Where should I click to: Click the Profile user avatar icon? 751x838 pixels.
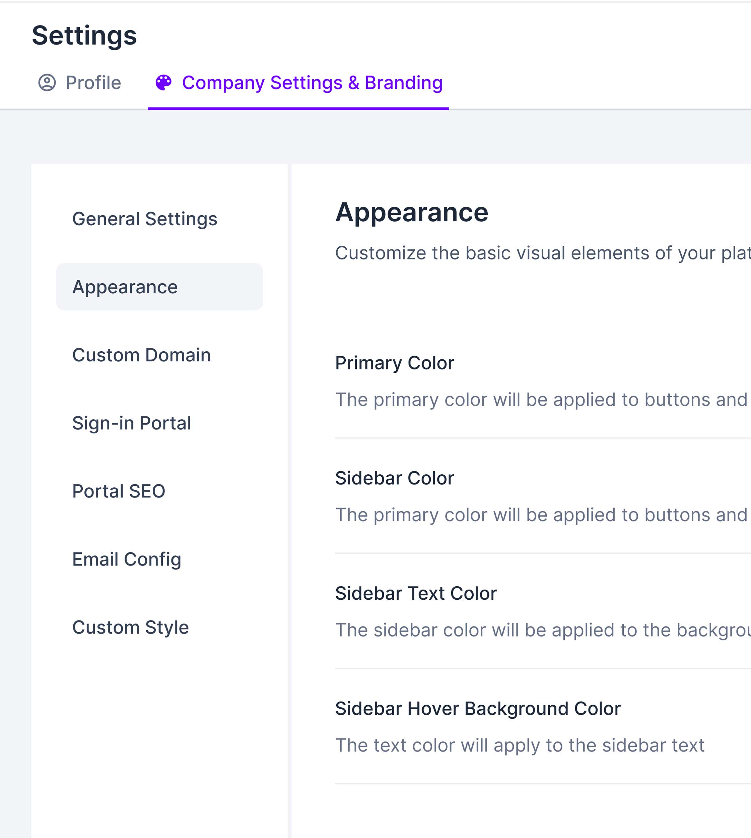[x=47, y=82]
